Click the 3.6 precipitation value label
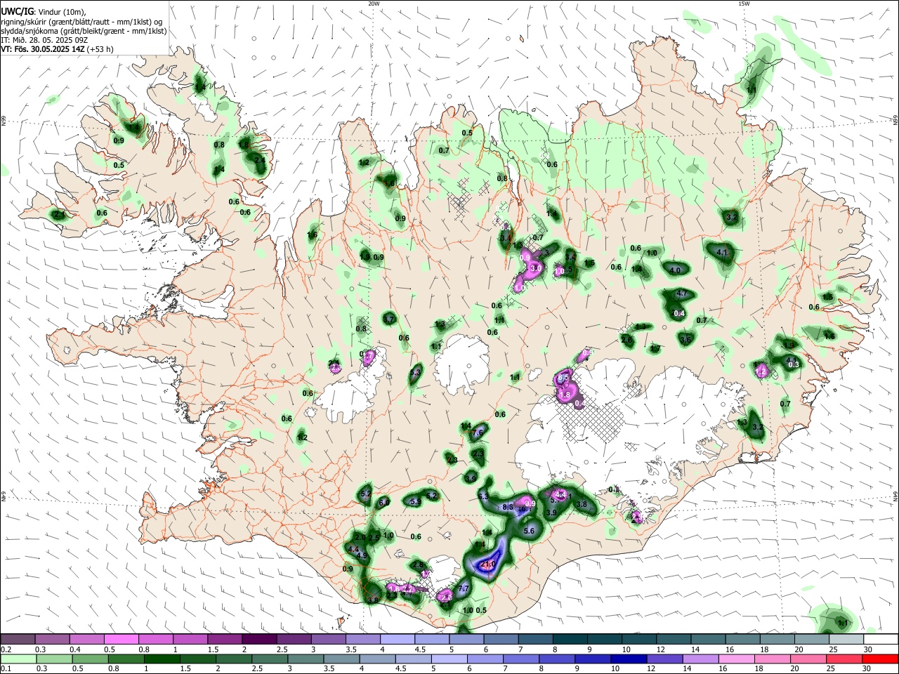The image size is (899, 674). coord(686,339)
